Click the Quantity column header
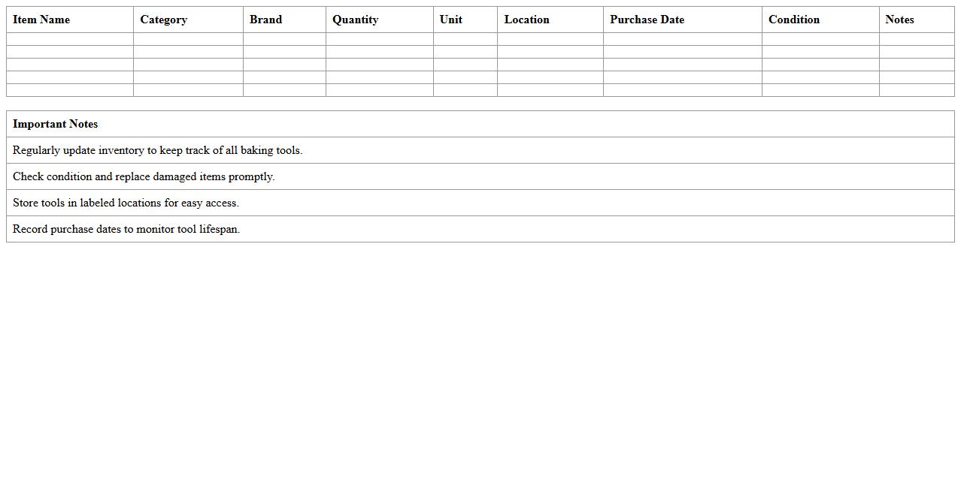Viewport: 961px width, 488px height. tap(355, 20)
